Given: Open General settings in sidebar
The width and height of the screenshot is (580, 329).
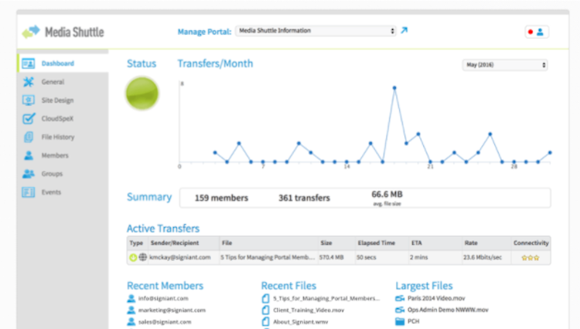Looking at the screenshot, I should 53,82.
